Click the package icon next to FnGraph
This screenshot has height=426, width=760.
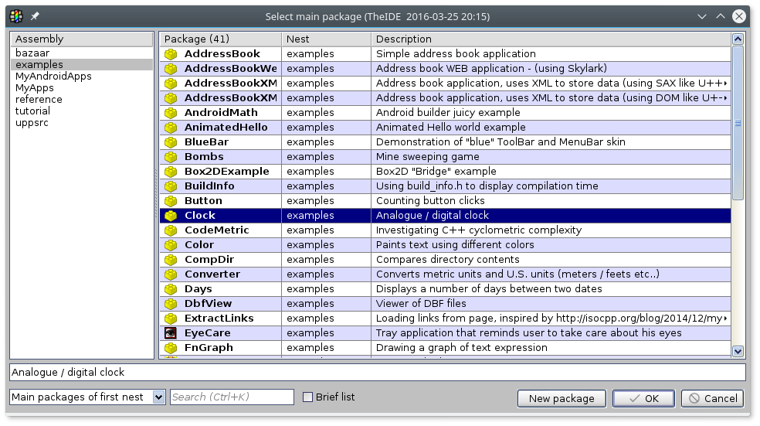pyautogui.click(x=171, y=348)
